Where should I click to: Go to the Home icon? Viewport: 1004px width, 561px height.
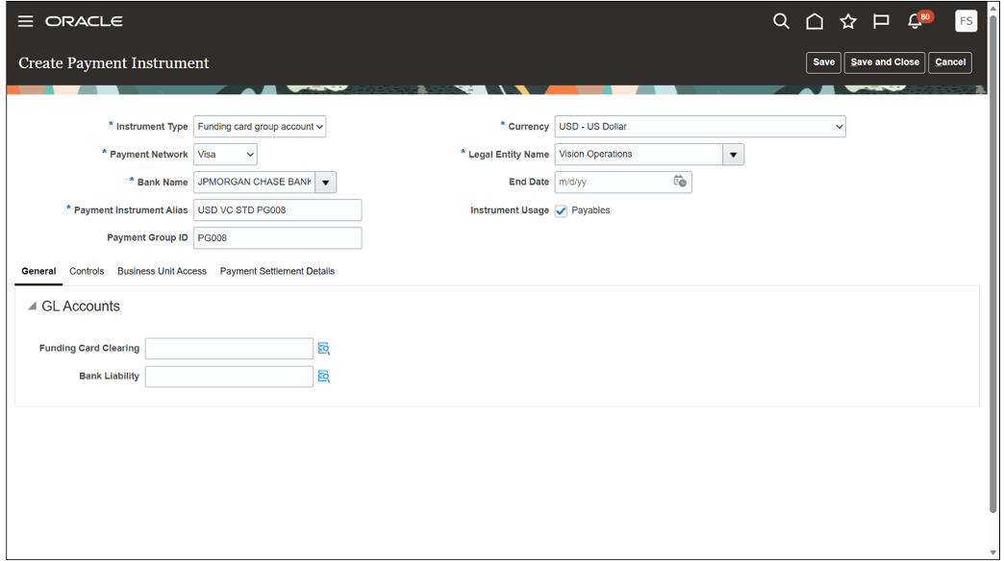[815, 21]
